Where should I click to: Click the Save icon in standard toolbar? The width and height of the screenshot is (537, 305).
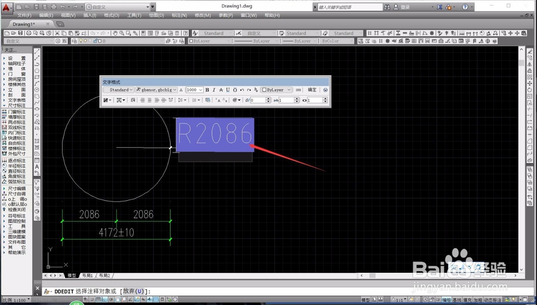[x=20, y=33]
